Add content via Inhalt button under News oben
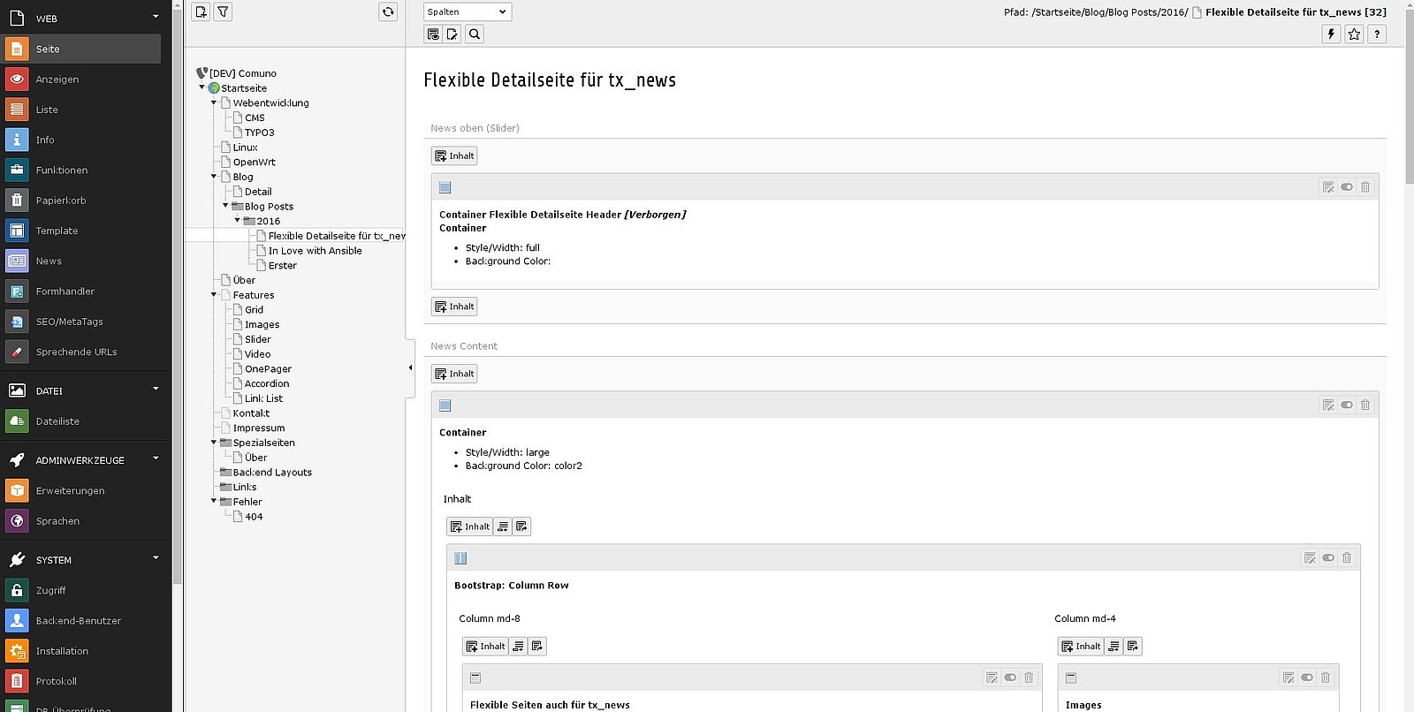 click(454, 155)
